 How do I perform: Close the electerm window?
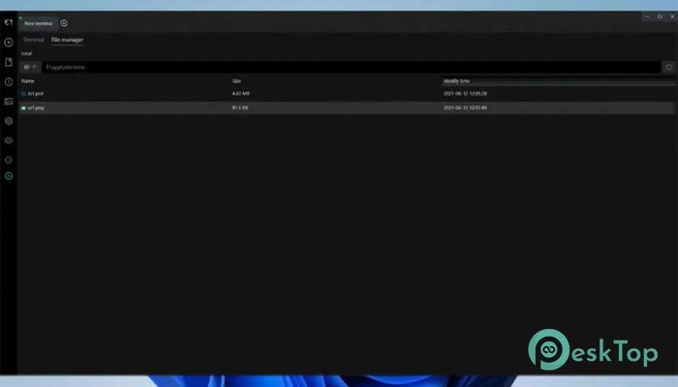672,16
